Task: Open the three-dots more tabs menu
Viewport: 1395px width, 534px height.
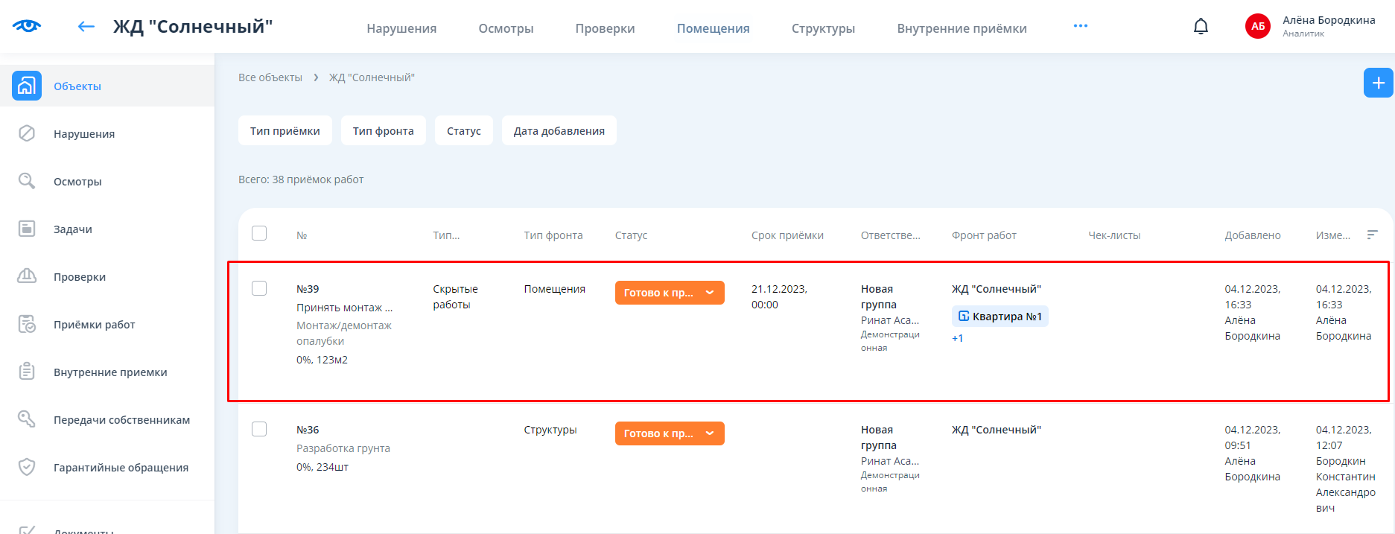Action: click(x=1080, y=26)
